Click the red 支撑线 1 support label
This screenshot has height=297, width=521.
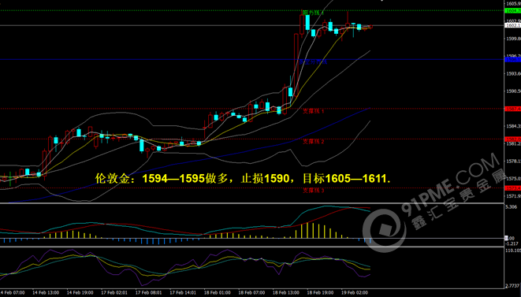click(x=314, y=111)
